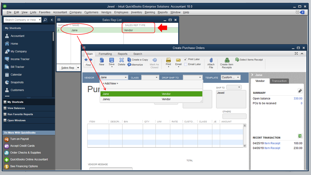Open the recent transaction report icon
311x175 pixels.
click(300, 136)
